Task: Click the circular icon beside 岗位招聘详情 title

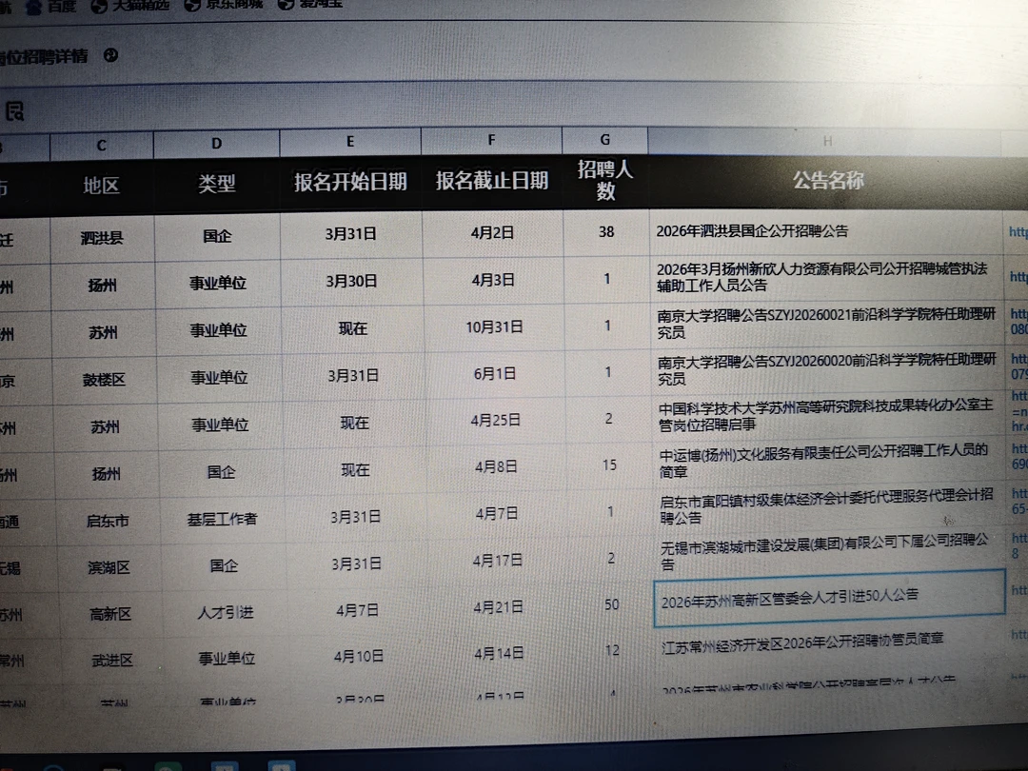Action: coord(110,56)
